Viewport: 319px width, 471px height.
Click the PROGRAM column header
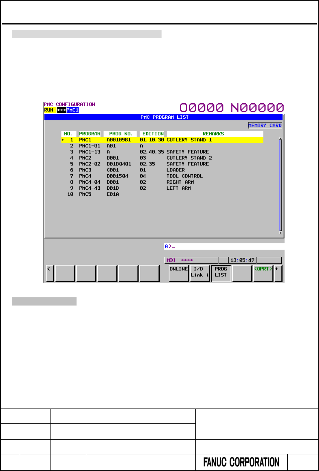(90, 134)
